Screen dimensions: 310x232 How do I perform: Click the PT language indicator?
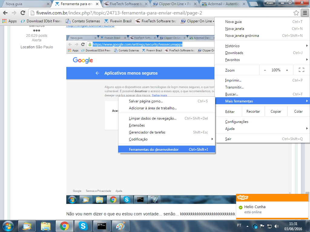tap(239, 225)
